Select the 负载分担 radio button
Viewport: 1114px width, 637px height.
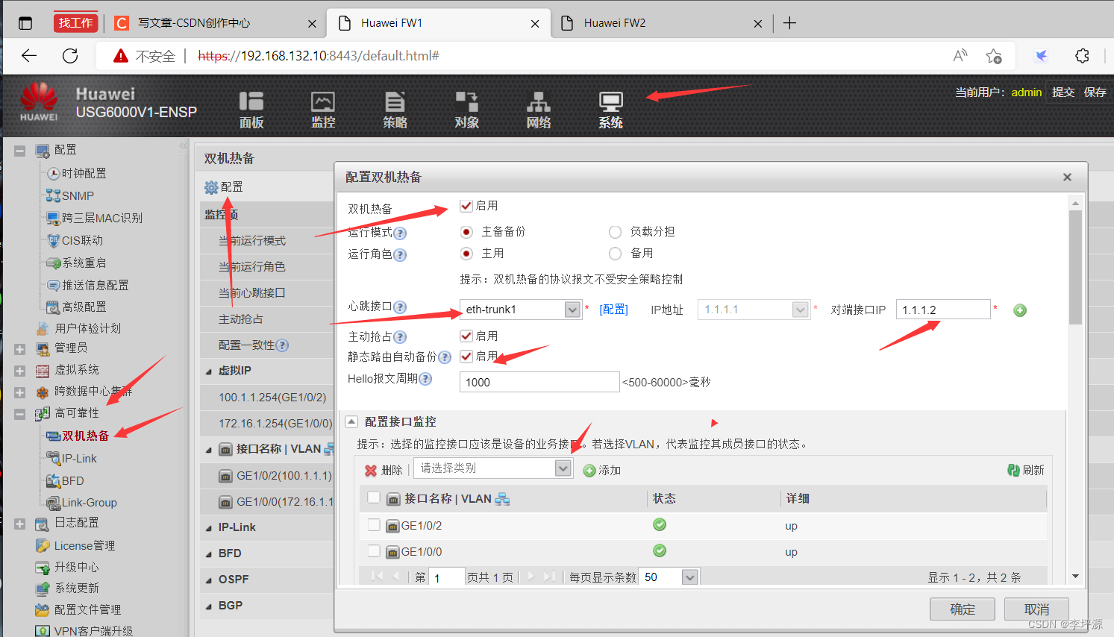(615, 232)
